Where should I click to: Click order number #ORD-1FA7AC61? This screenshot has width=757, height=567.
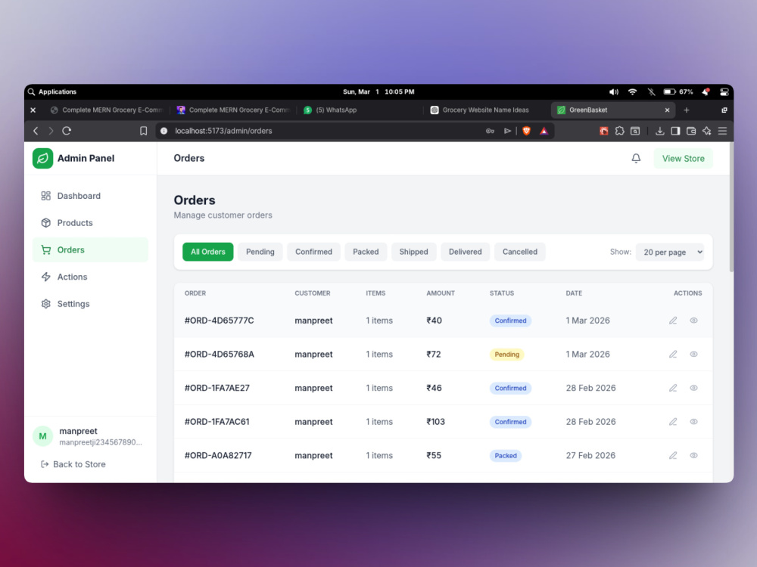pos(217,422)
